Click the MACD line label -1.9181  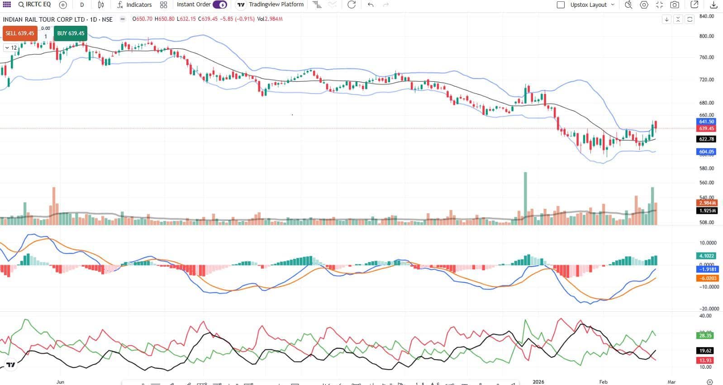click(707, 269)
